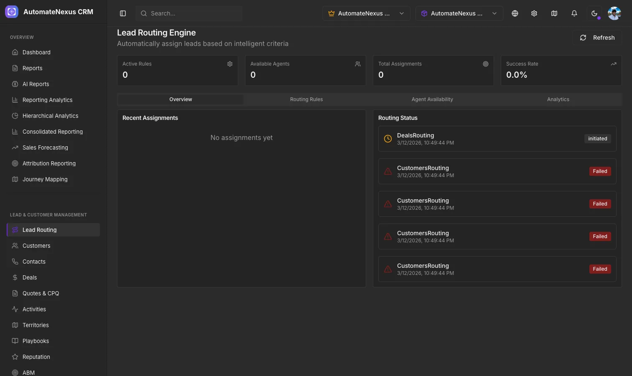The width and height of the screenshot is (632, 376).
Task: Open Playbooks
Action: tap(54, 341)
